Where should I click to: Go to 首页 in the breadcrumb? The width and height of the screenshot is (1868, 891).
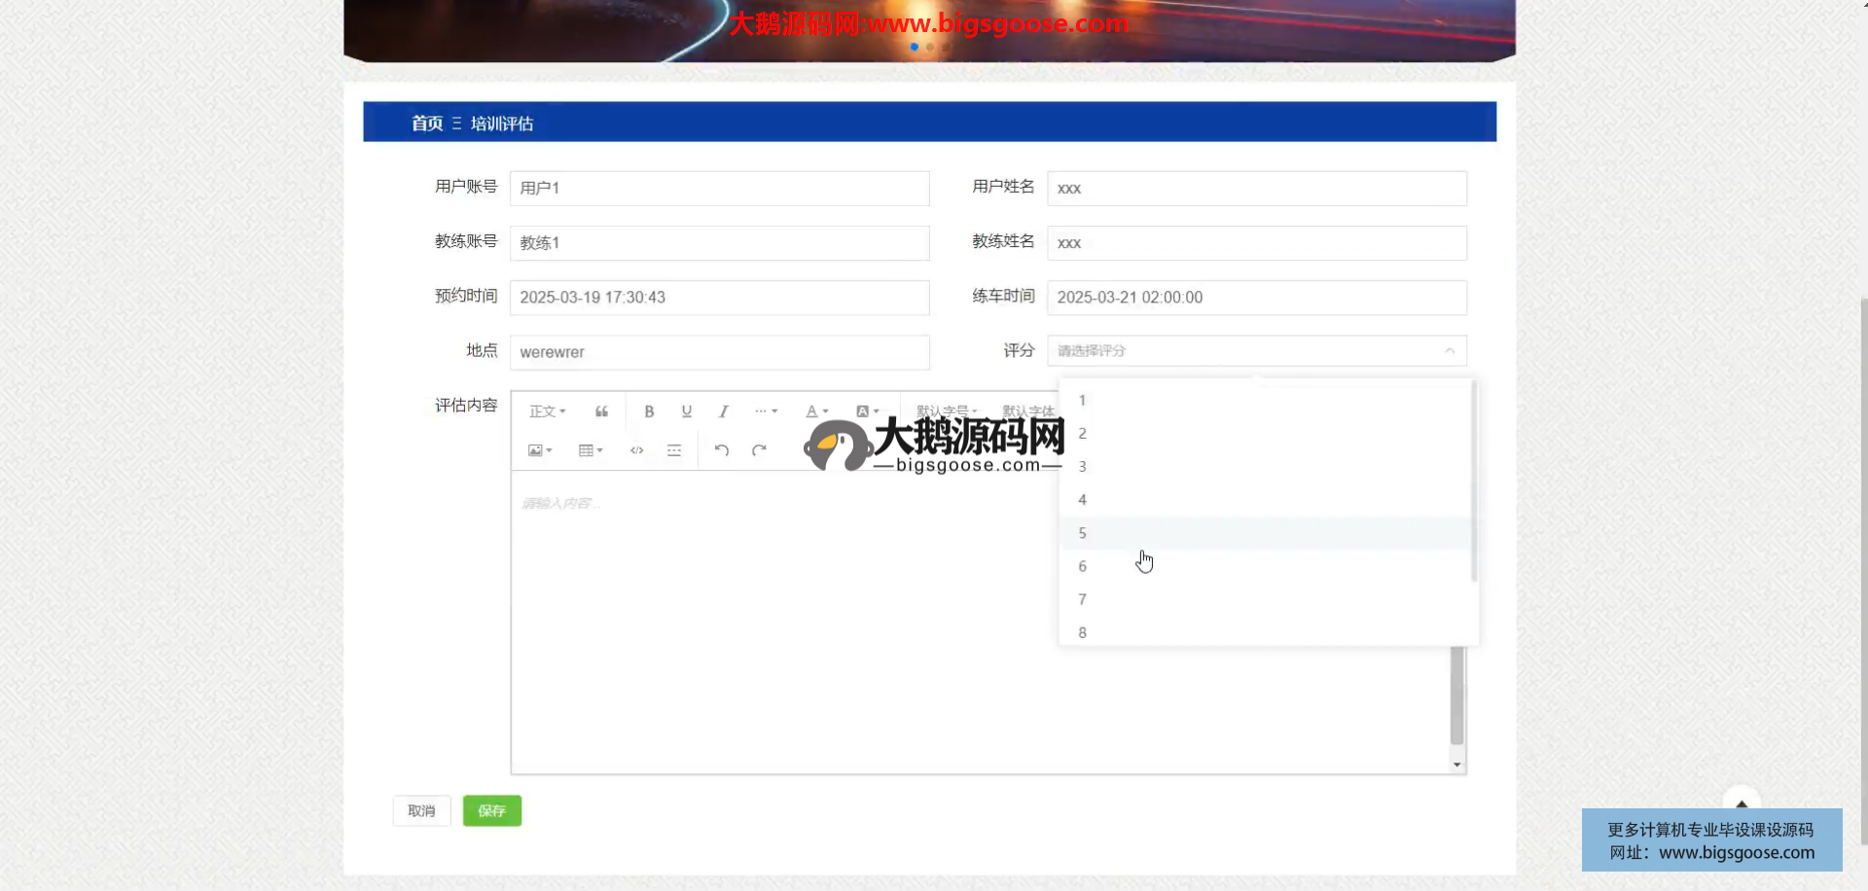426,124
